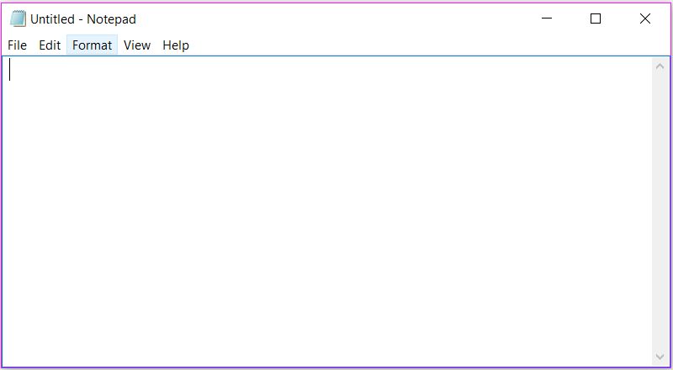Image resolution: width=673 pixels, height=370 pixels.
Task: Open the View menu
Action: pyautogui.click(x=137, y=45)
